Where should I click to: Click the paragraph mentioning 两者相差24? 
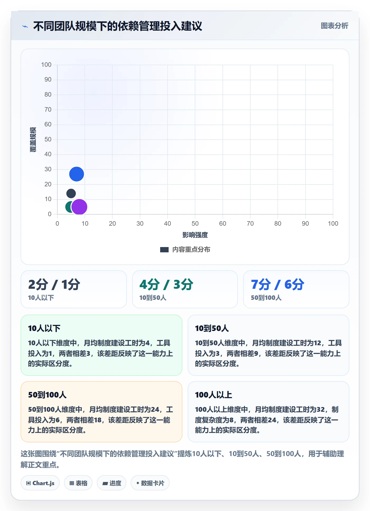tap(267, 420)
